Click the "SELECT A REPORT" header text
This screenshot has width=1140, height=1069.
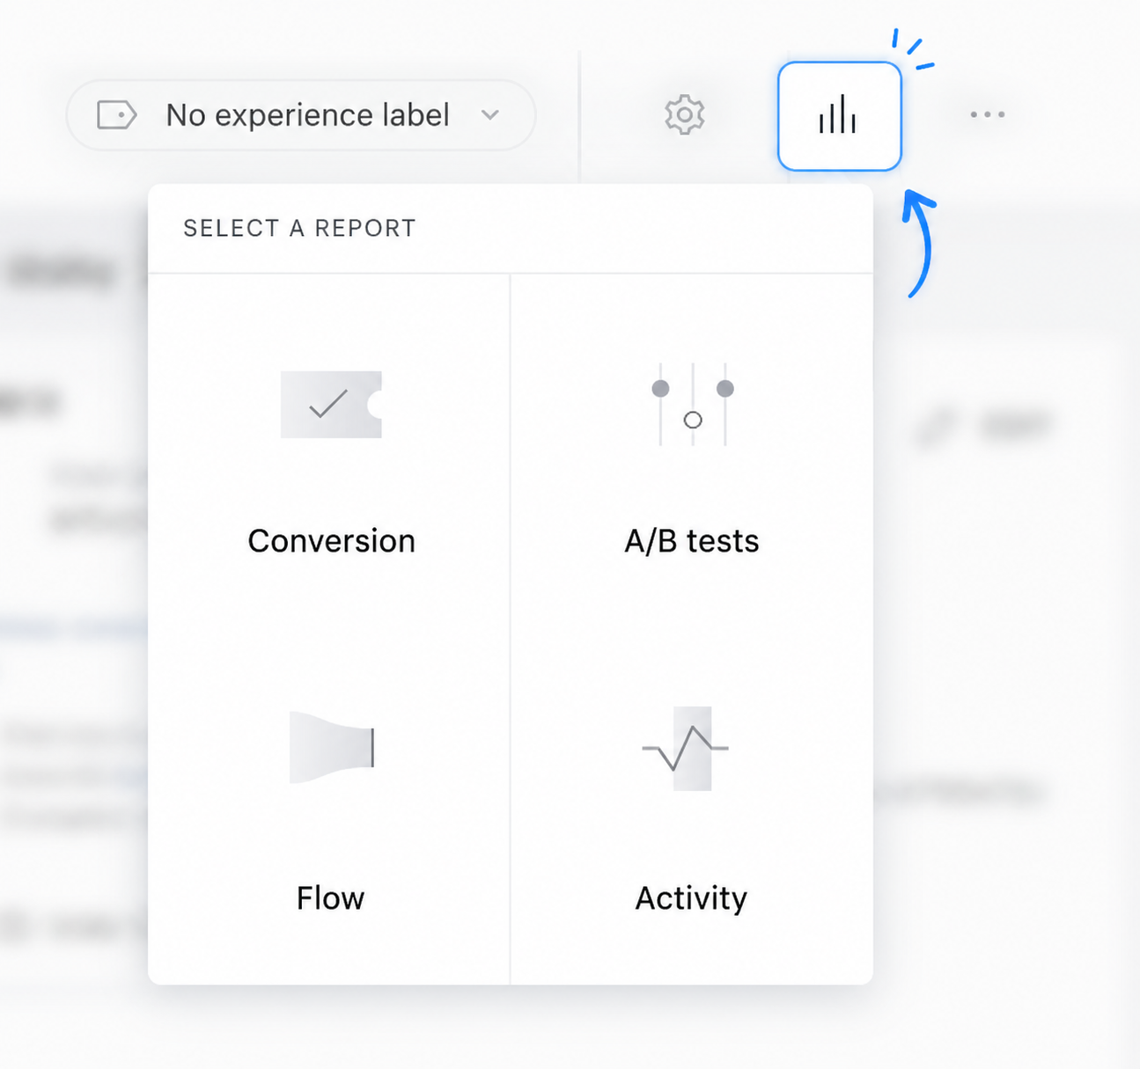299,229
